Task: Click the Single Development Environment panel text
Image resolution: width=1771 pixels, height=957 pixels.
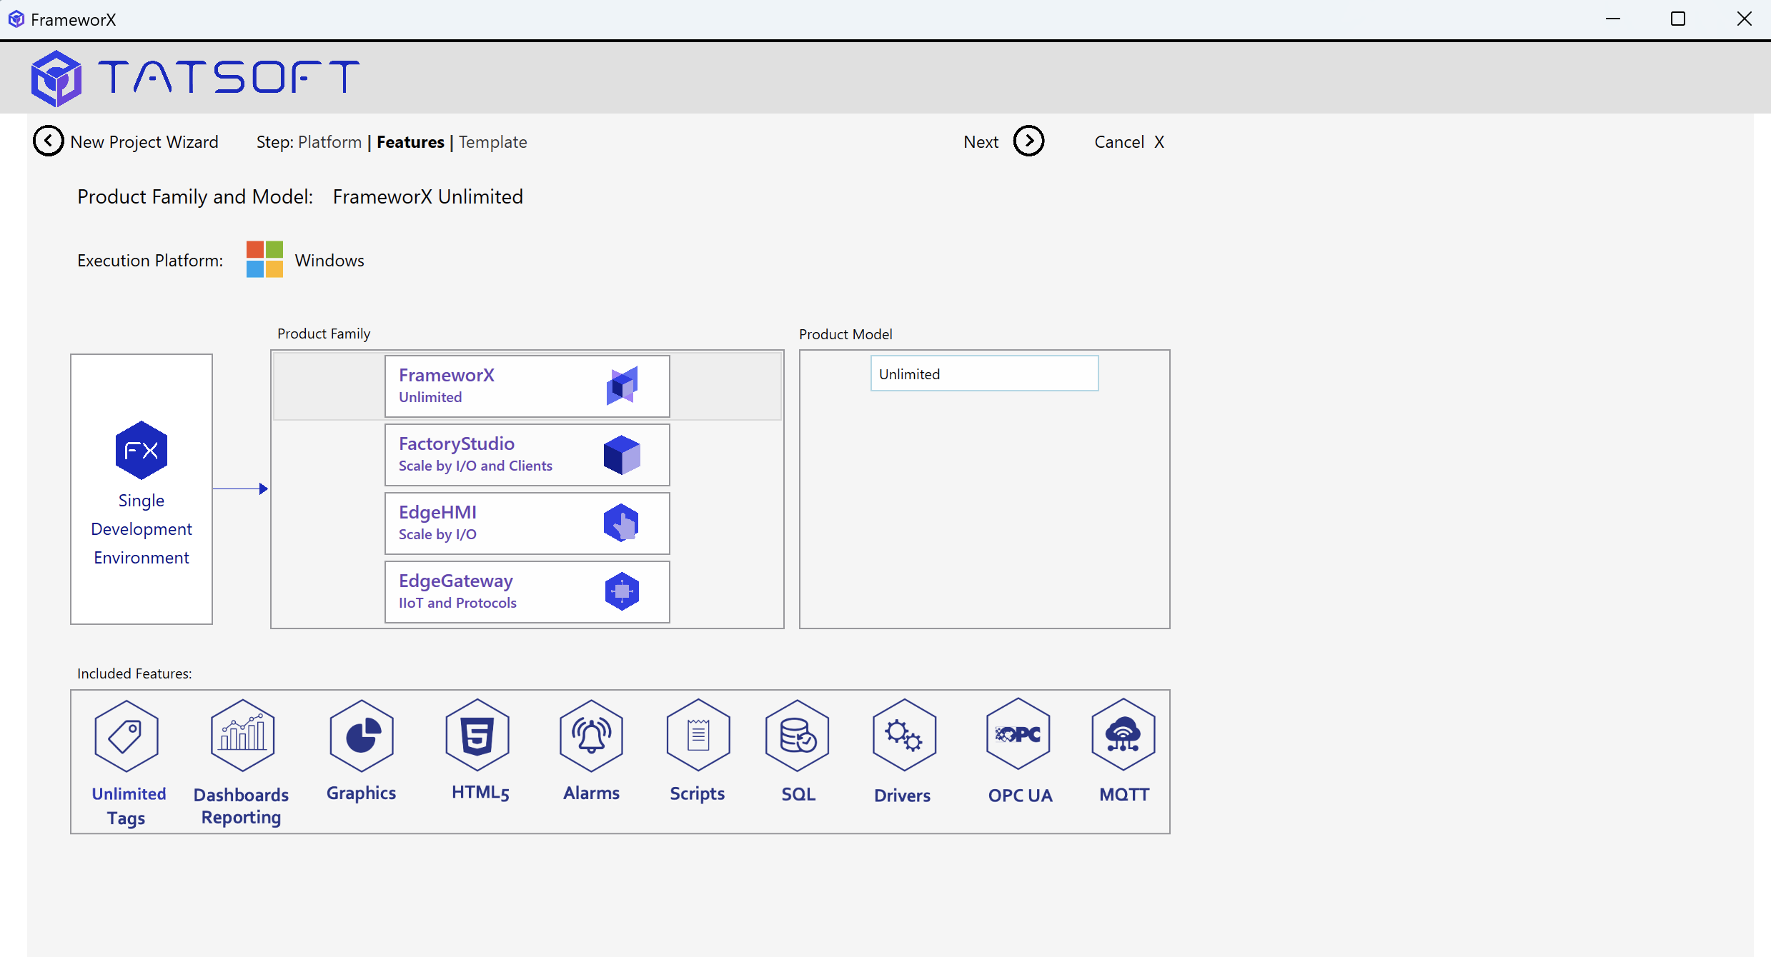Action: pos(142,529)
